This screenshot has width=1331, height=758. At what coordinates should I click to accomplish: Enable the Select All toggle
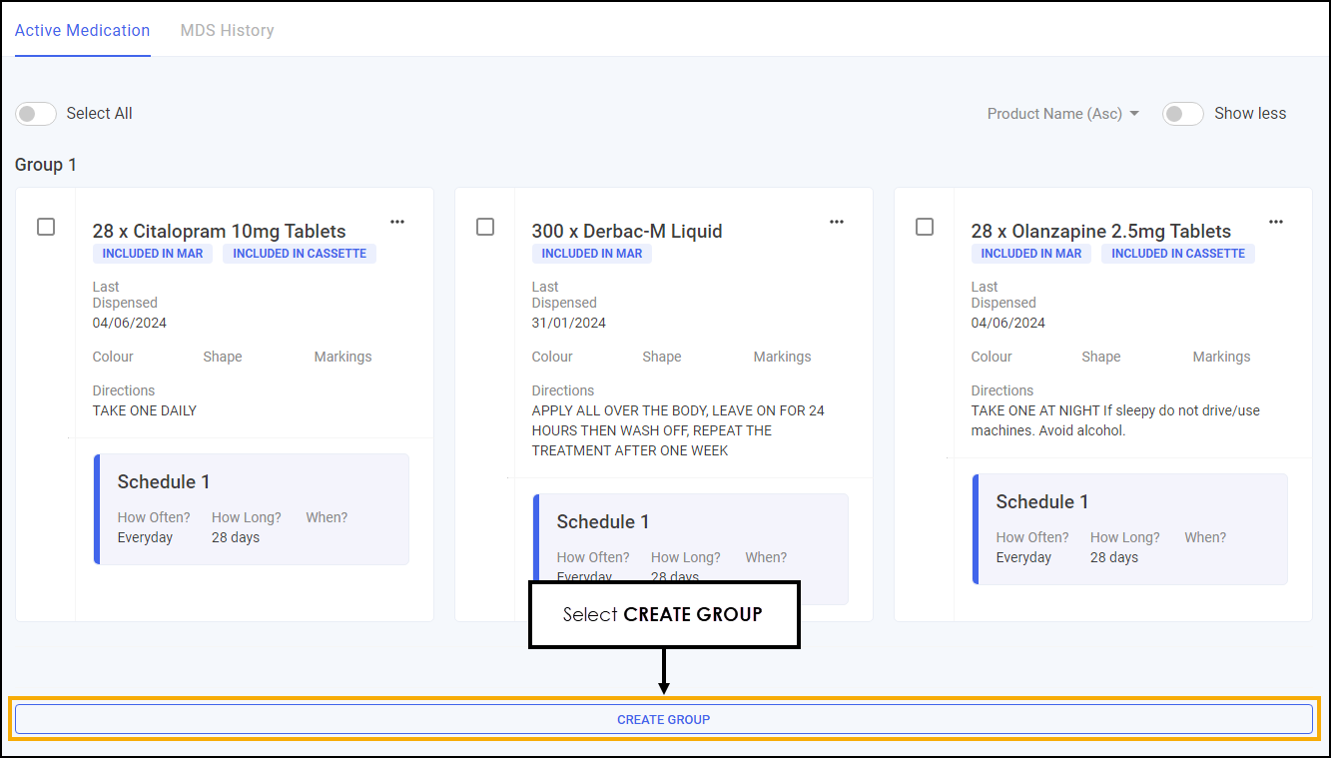pyautogui.click(x=37, y=114)
